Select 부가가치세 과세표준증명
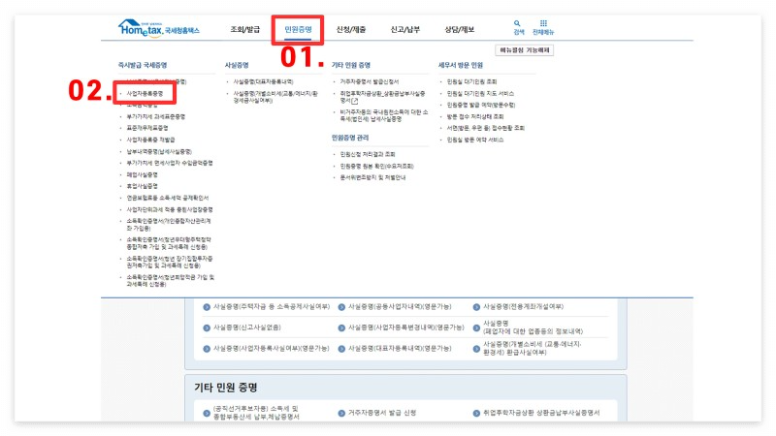The image size is (776, 436). [x=155, y=116]
